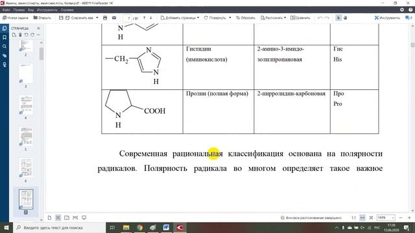Click the zoom in plus button
415x233 pixels.
(409, 217)
